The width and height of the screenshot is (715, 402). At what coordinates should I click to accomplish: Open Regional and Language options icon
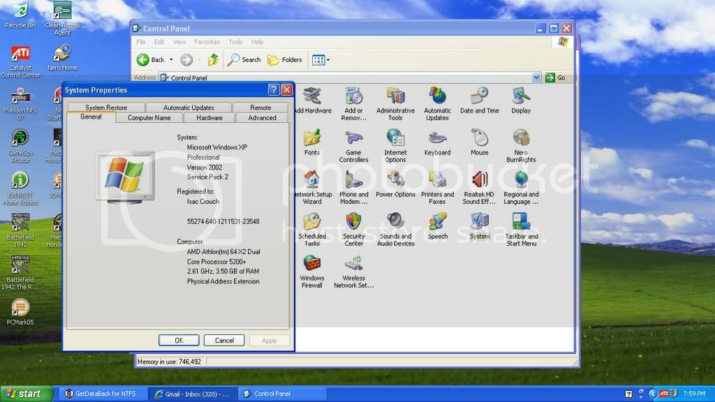(521, 188)
